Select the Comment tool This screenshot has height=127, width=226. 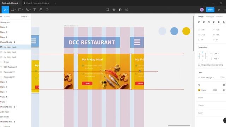[x=47, y=10]
